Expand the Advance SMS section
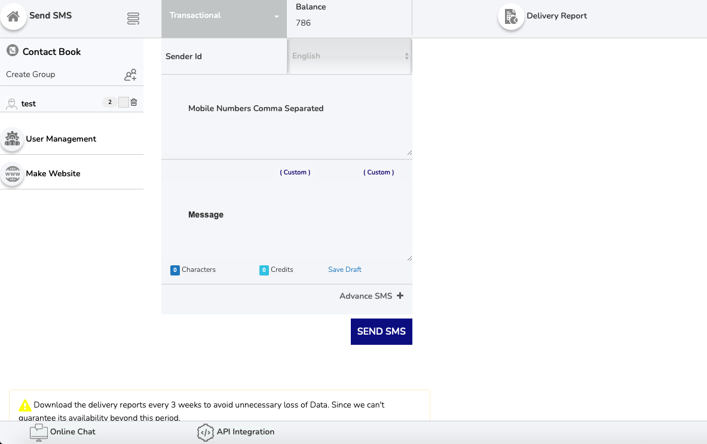This screenshot has width=707, height=444. [400, 296]
